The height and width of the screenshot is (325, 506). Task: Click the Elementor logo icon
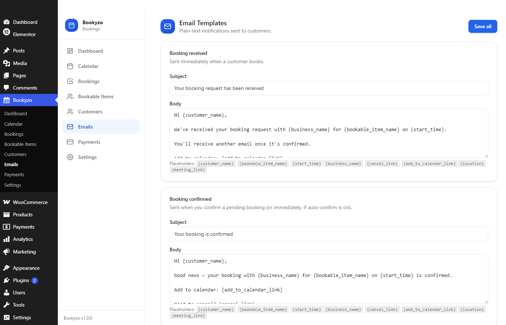click(x=7, y=32)
